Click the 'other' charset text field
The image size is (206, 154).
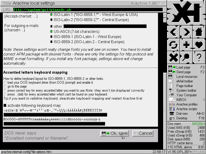pyautogui.click(x=105, y=26)
